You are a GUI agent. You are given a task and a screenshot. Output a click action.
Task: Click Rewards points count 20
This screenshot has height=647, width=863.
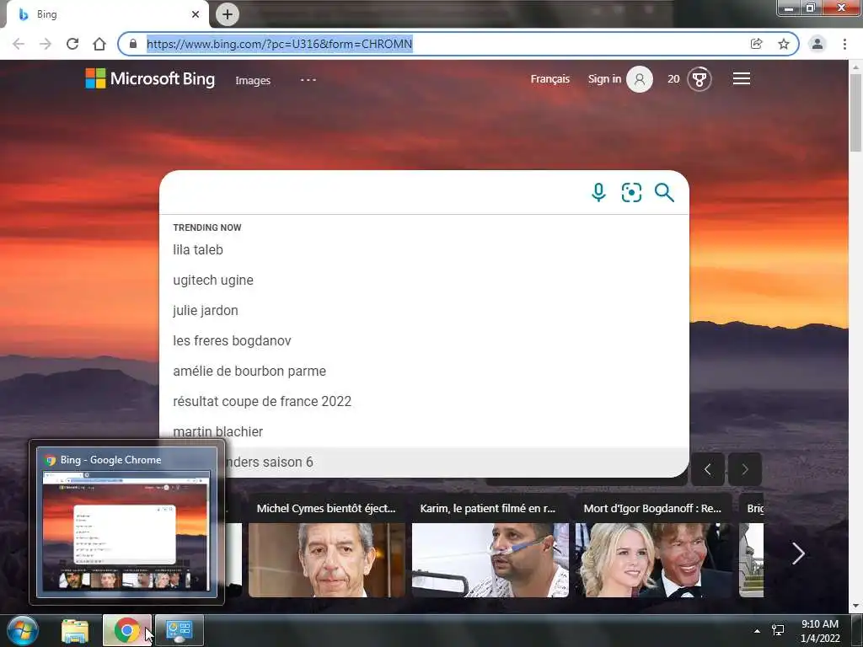(673, 79)
